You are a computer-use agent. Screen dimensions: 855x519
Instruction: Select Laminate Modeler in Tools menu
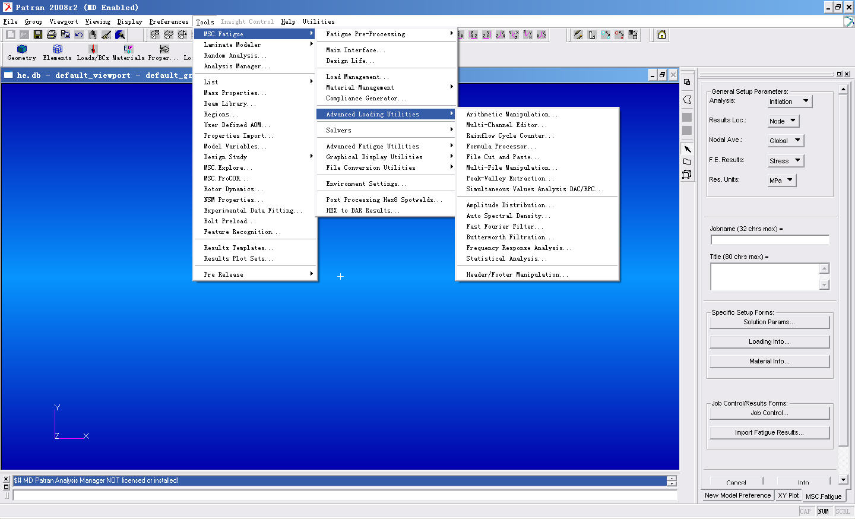click(255, 45)
